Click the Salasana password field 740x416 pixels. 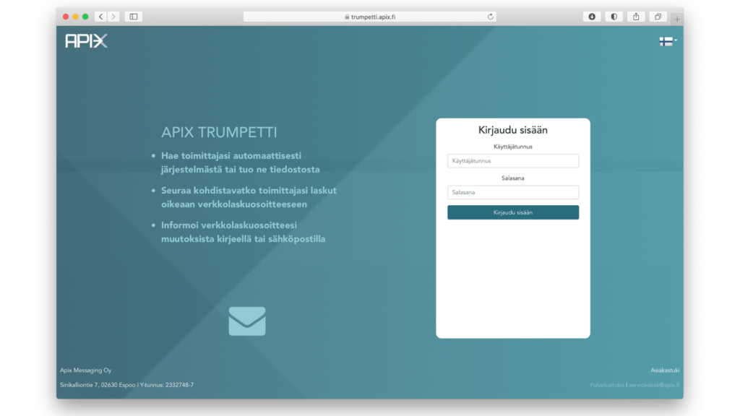click(513, 192)
